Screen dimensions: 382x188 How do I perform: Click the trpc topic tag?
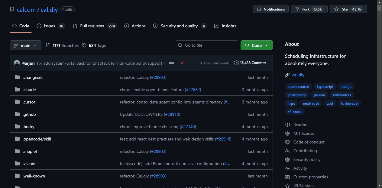(292, 103)
